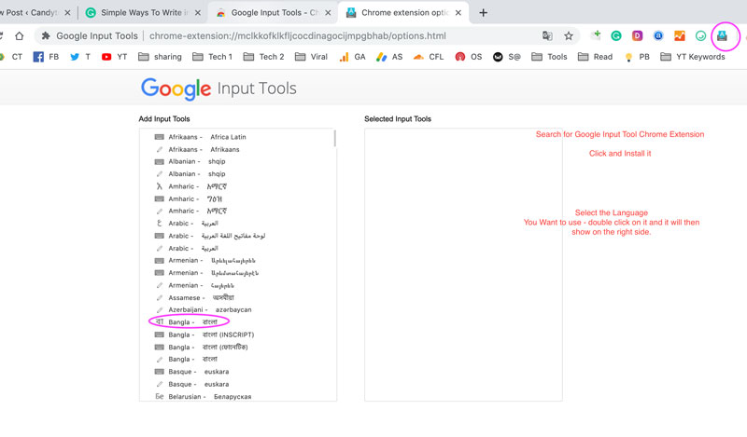This screenshot has height=437, width=747.
Task: Expand the 'Tools' bookmarks folder
Action: pyautogui.click(x=549, y=57)
